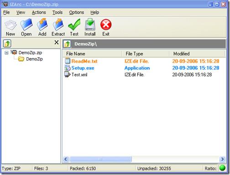Click modified date of Test.xml row
The height and width of the screenshot is (175, 230).
(192, 75)
